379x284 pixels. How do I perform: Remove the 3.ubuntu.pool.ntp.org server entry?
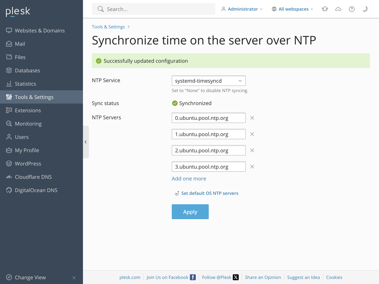252,166
